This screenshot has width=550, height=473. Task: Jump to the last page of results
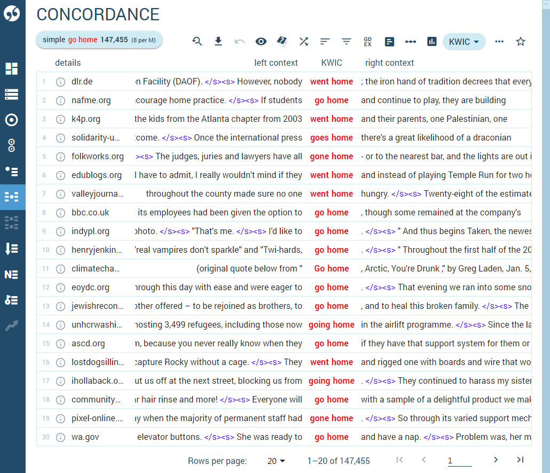click(519, 460)
